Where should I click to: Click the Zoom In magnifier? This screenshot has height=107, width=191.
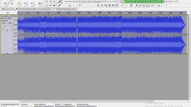point(137,5)
